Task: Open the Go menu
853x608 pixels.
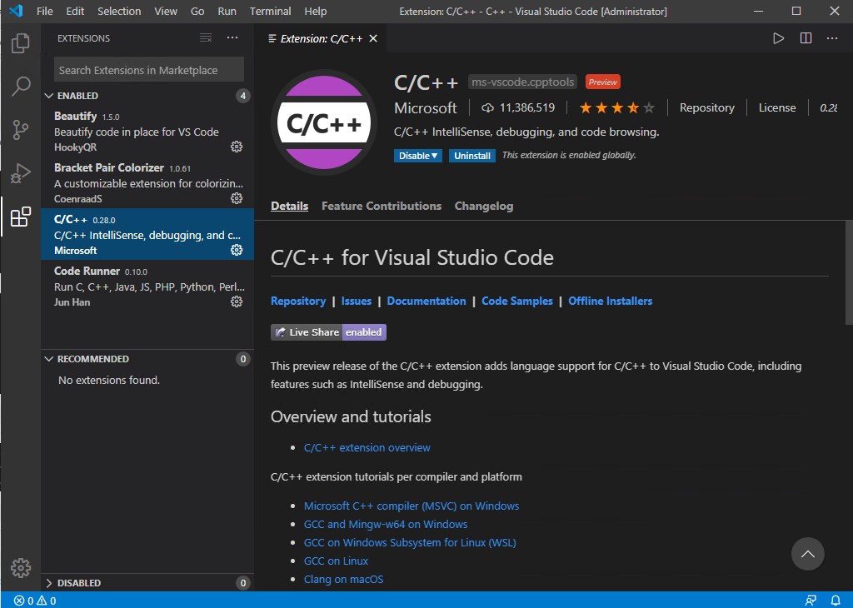Action: [x=197, y=11]
